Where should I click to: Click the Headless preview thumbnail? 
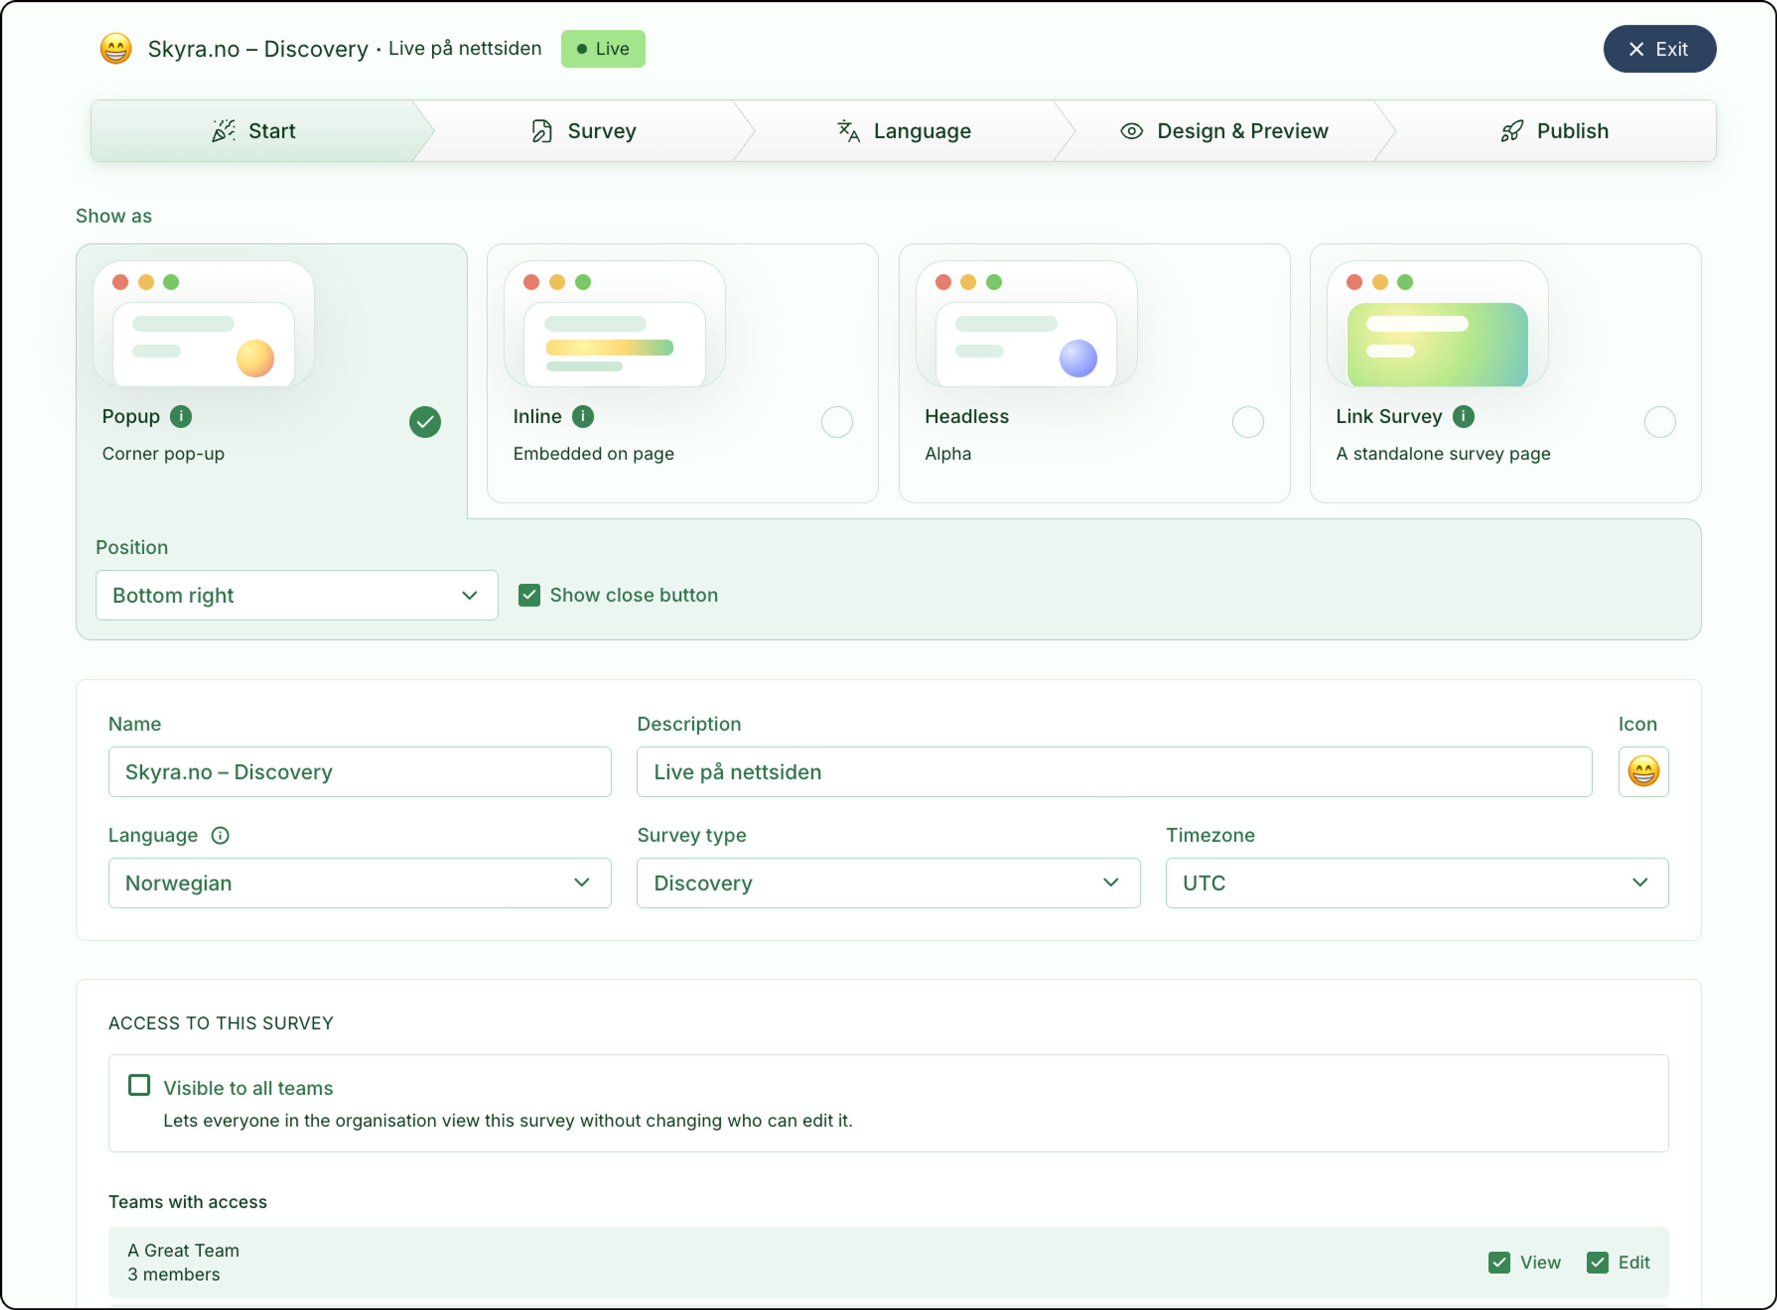1026,323
